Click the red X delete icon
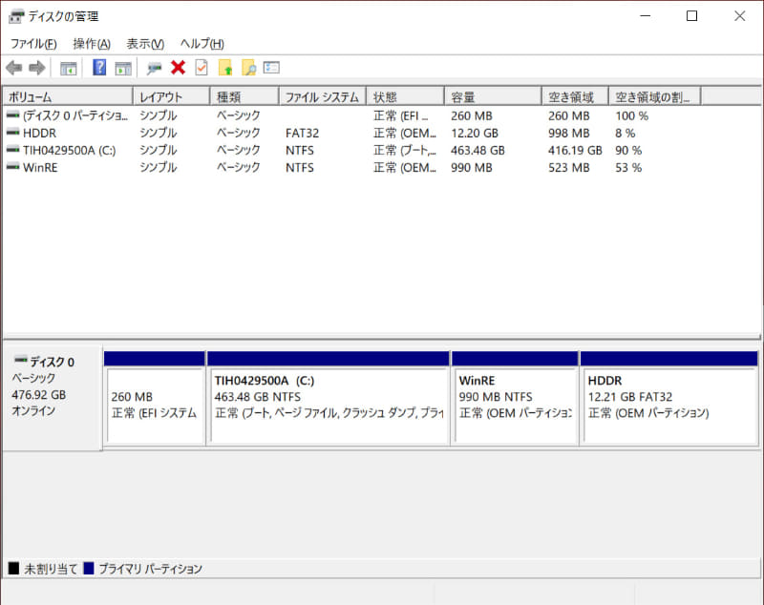764x605 pixels. coord(178,67)
